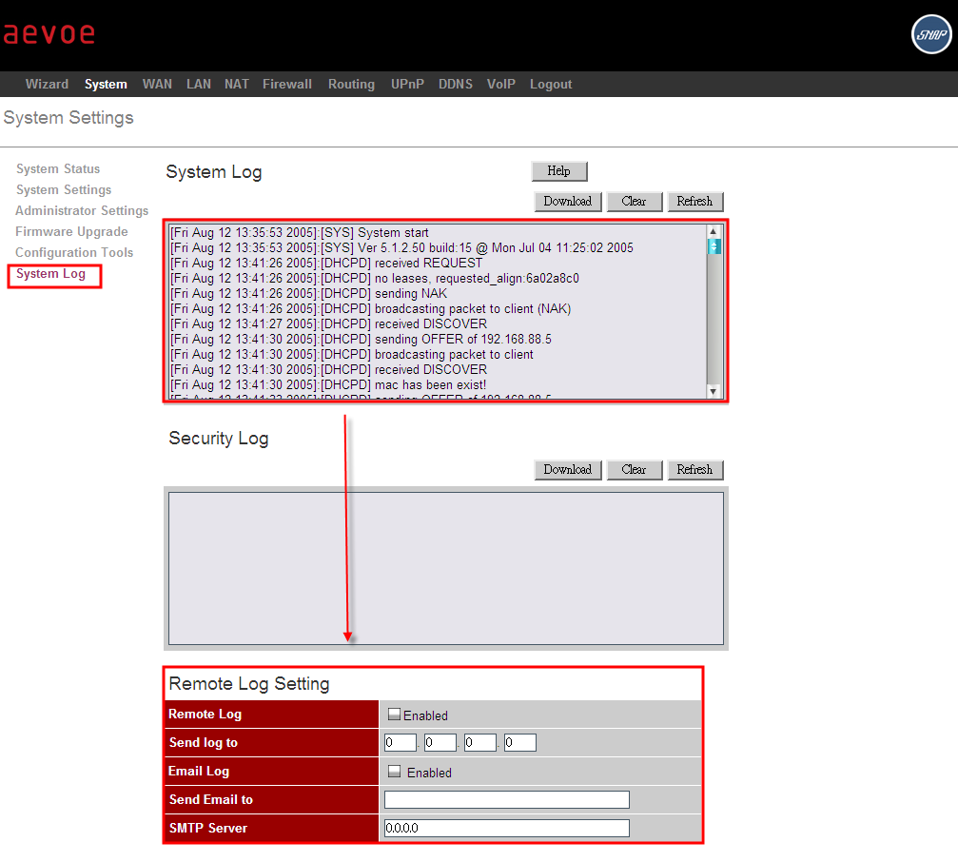958x862 pixels.
Task: Click System Log scrollbar up arrow
Action: click(713, 231)
